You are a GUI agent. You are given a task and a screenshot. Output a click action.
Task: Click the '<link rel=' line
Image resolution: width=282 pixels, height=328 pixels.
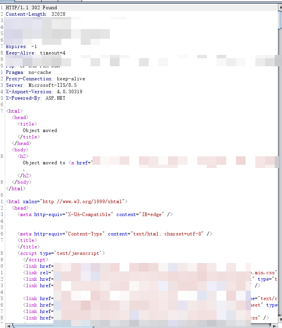38,273
